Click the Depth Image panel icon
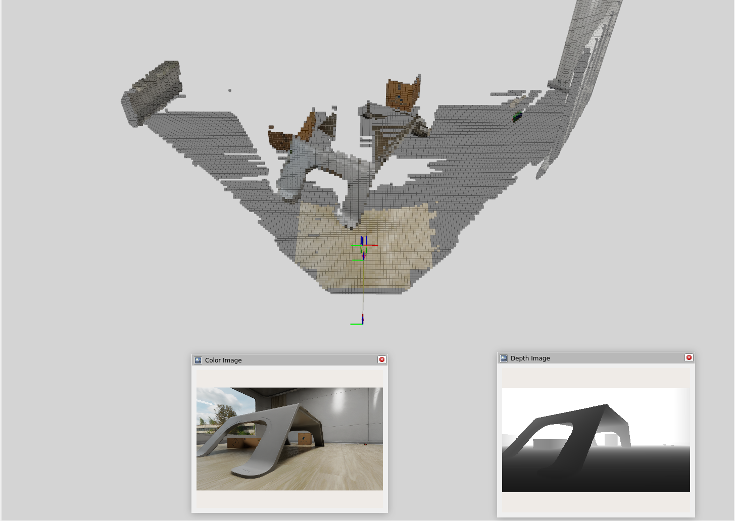Image resolution: width=735 pixels, height=521 pixels. pyautogui.click(x=504, y=358)
